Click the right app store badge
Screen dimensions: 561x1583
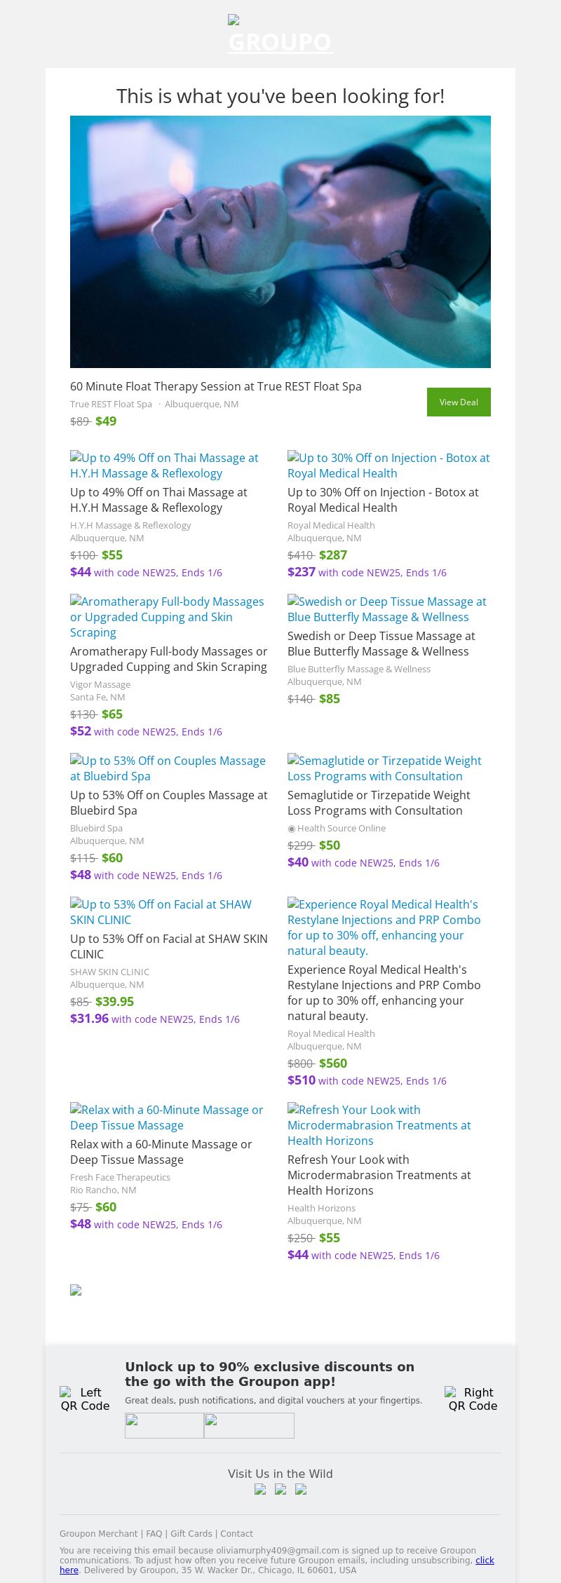[249, 1425]
